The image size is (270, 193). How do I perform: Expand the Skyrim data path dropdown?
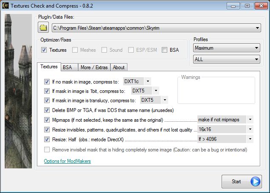coord(156,28)
